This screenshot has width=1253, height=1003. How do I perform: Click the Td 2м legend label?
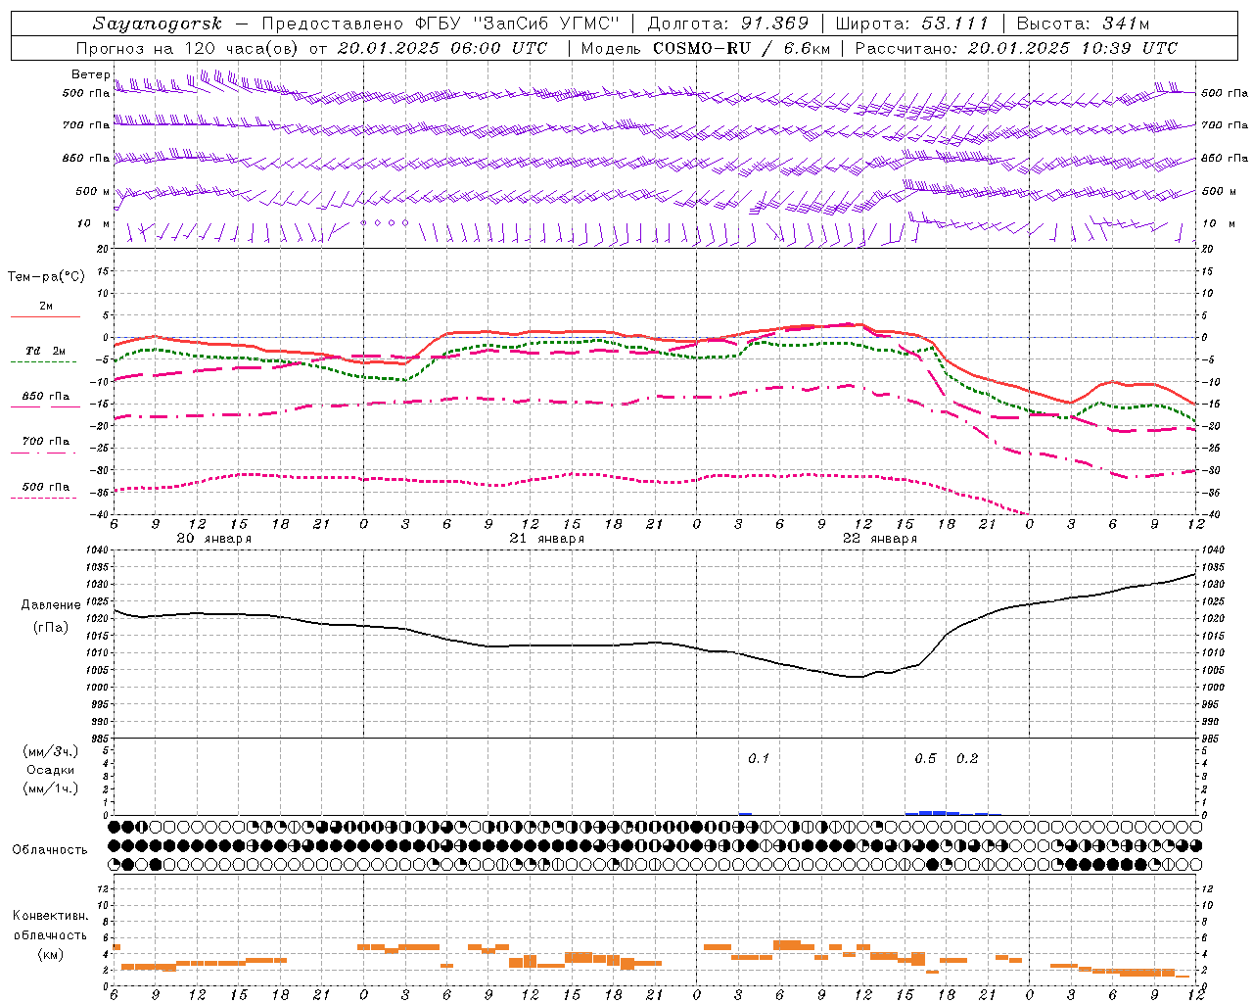(45, 351)
